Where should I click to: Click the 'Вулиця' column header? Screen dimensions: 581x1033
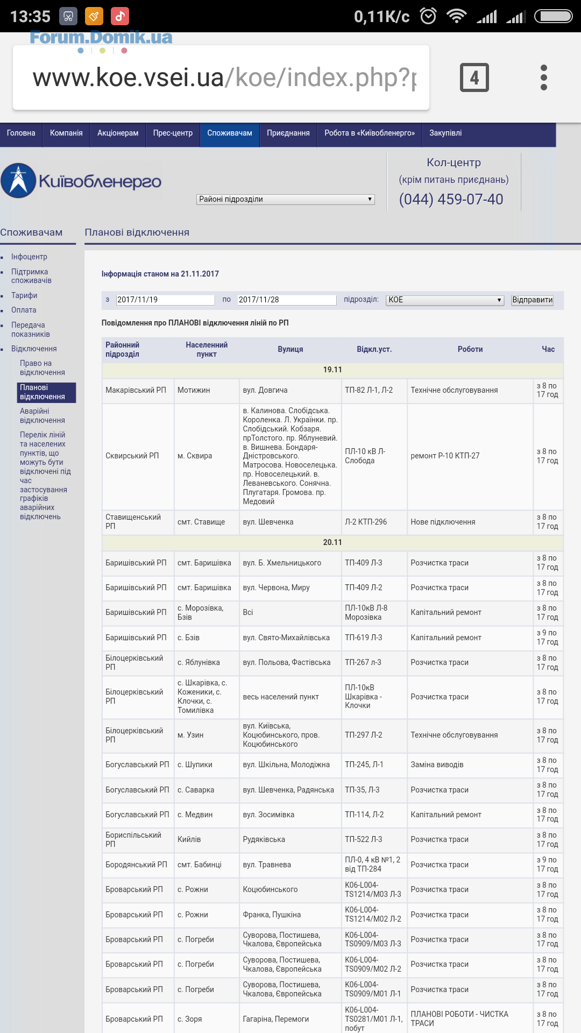pos(290,349)
